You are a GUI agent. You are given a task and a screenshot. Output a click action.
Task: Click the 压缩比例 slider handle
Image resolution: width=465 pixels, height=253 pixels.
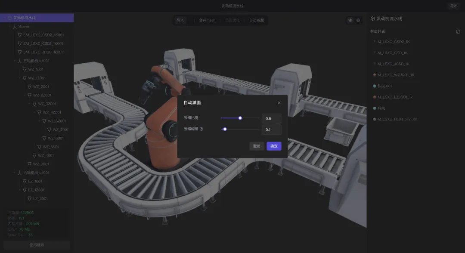240,118
